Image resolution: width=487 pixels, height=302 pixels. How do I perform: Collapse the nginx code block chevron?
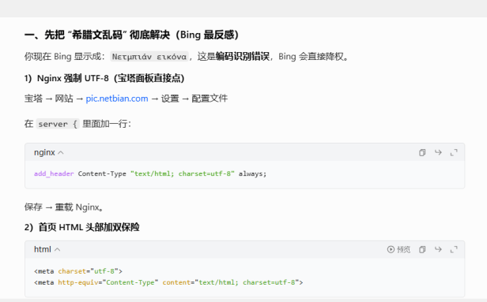(x=61, y=152)
